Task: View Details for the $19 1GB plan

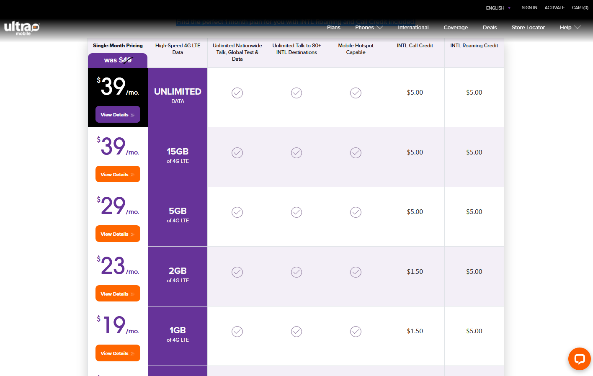Action: point(118,353)
